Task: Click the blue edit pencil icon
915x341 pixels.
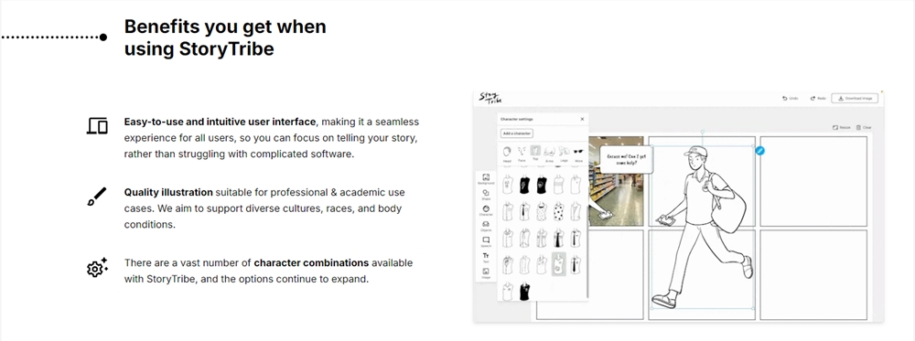Action: click(x=759, y=151)
